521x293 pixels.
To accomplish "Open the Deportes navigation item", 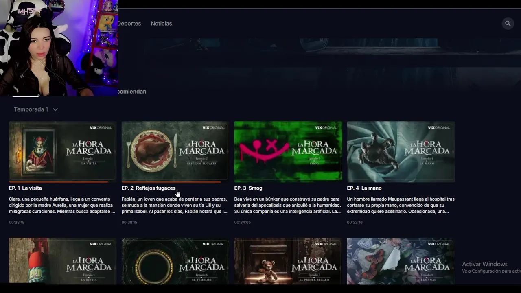I will 129,24.
